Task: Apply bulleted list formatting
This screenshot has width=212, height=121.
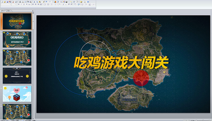Action: 55,4
